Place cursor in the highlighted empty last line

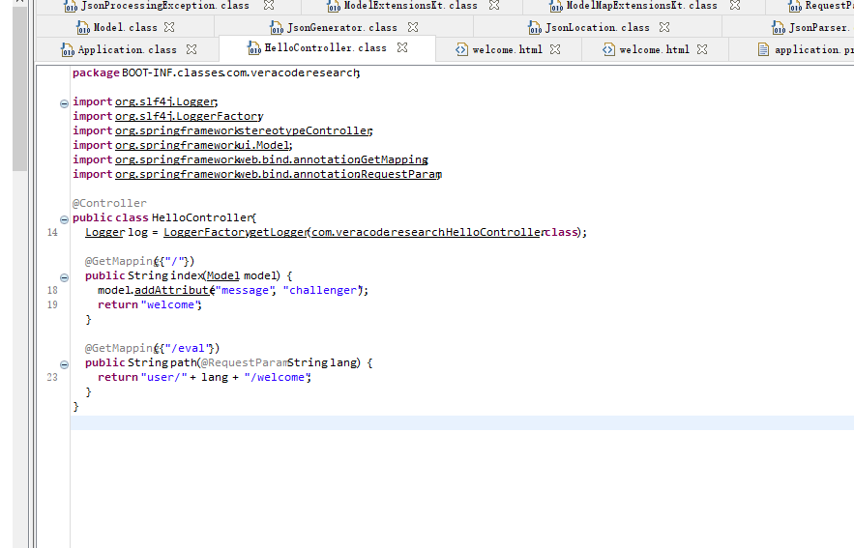tap(387, 422)
